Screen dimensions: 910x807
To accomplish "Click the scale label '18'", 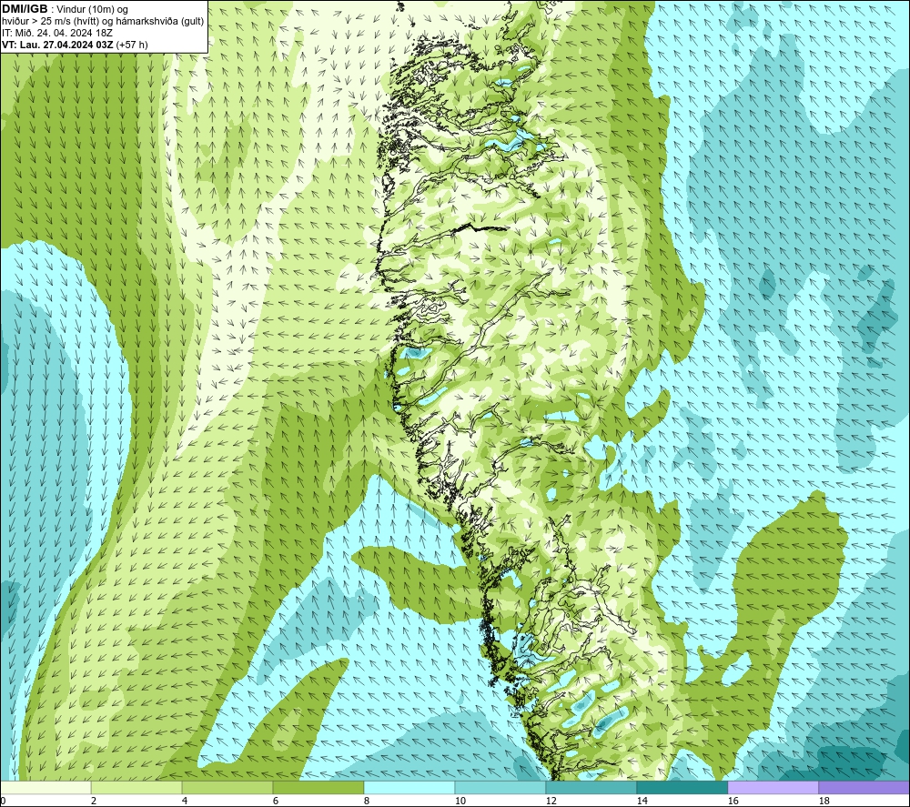I will pyautogui.click(x=824, y=801).
